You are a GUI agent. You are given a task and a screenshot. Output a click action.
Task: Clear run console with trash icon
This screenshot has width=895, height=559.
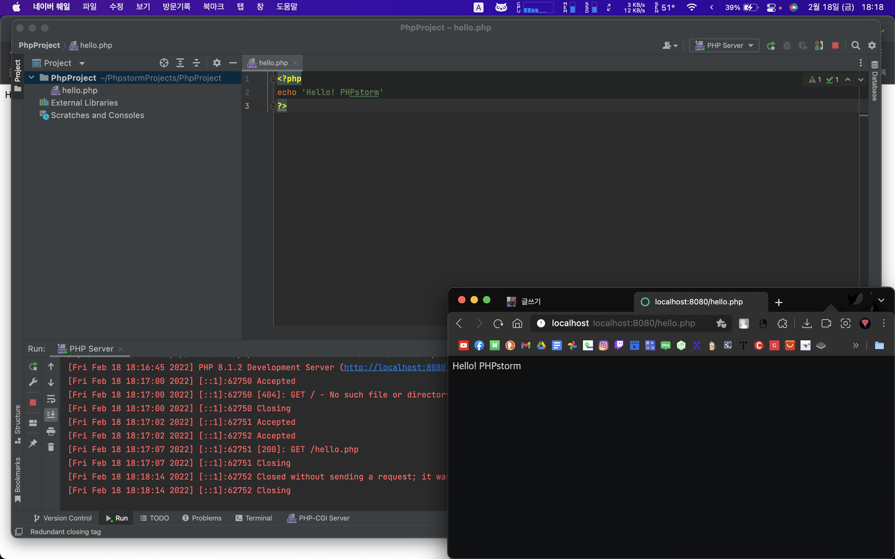click(x=51, y=447)
